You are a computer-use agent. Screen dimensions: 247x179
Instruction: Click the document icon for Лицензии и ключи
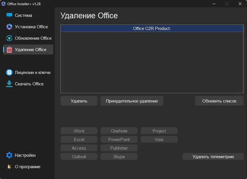click(x=9, y=73)
